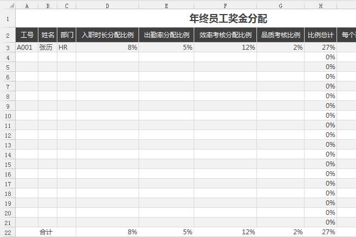Select the 效率考核分配比例 header cell
This screenshot has height=237, width=356.
pyautogui.click(x=225, y=35)
